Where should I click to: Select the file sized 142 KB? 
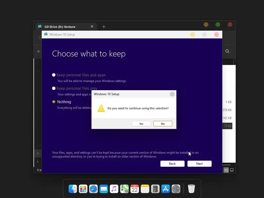[227, 118]
